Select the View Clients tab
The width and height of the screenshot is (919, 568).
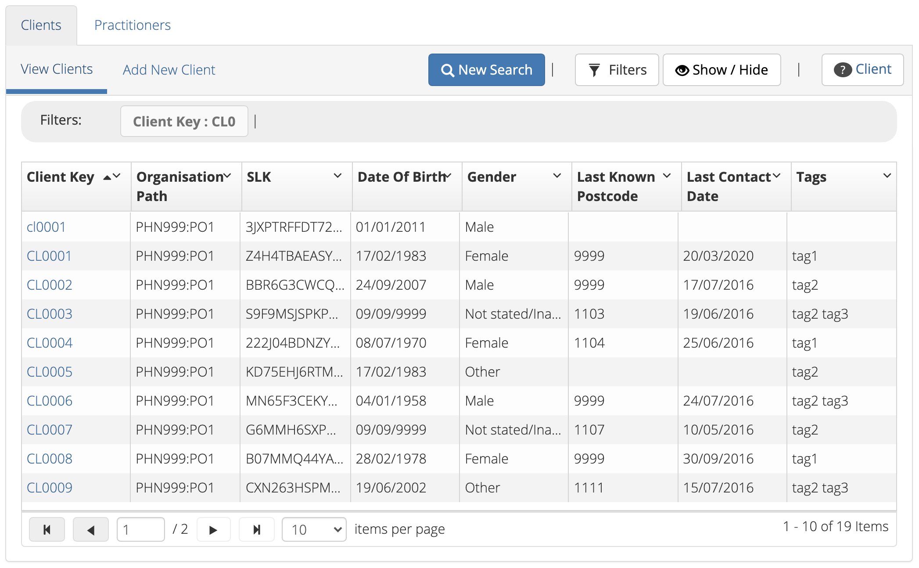click(56, 68)
